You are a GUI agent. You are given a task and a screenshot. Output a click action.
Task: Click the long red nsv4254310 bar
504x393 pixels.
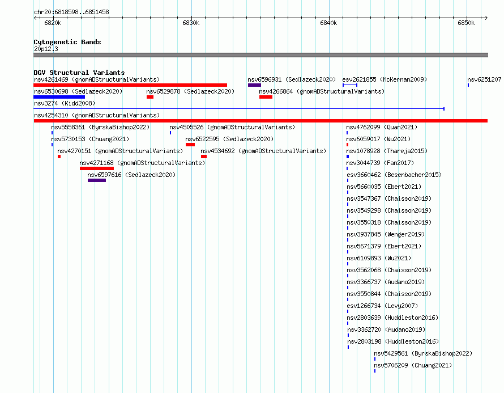click(x=260, y=121)
